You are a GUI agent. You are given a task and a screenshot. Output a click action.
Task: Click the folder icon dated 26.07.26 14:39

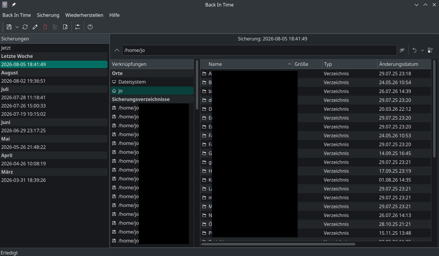click(x=204, y=91)
